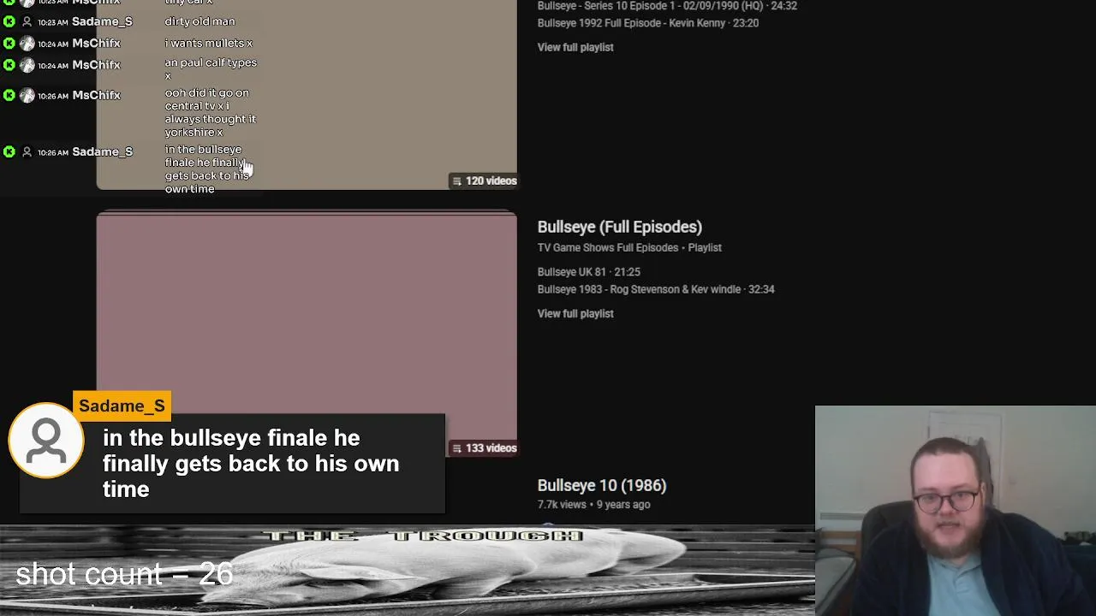Click MsChifx avatar next to 'i wants mullets x'

pyautogui.click(x=27, y=43)
